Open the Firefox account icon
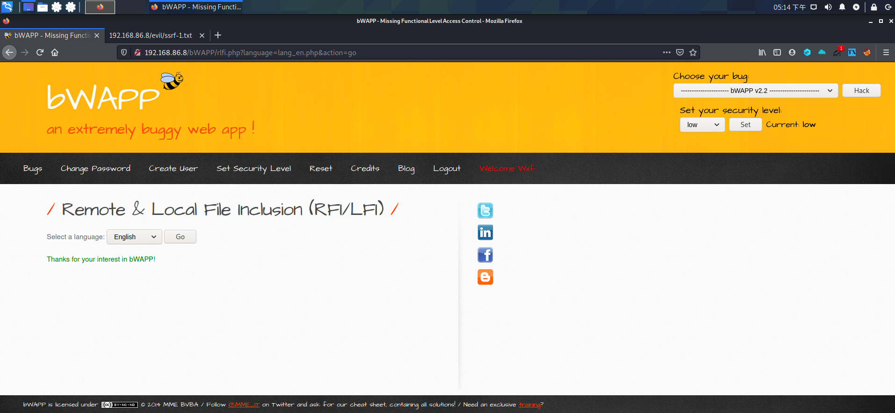Viewport: 895px width, 413px height. tap(792, 52)
